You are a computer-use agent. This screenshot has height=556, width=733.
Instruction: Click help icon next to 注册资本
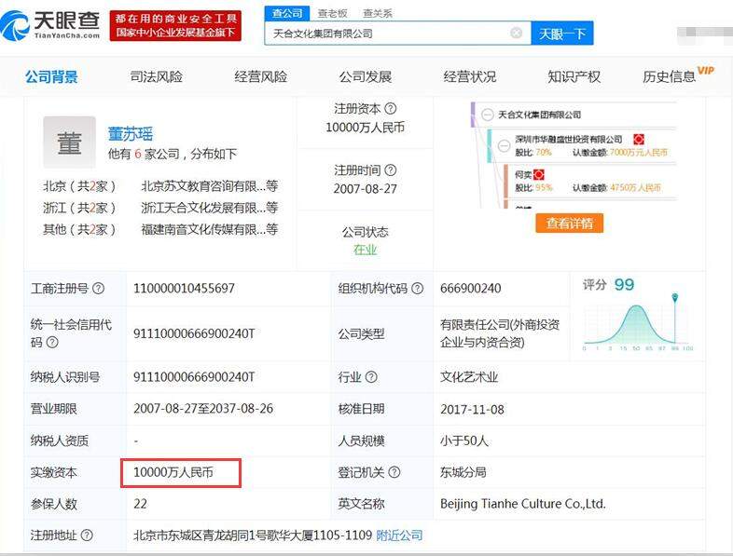(x=391, y=109)
